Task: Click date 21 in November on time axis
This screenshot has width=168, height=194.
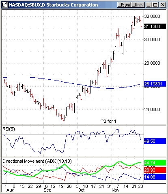Action: [x=134, y=186]
